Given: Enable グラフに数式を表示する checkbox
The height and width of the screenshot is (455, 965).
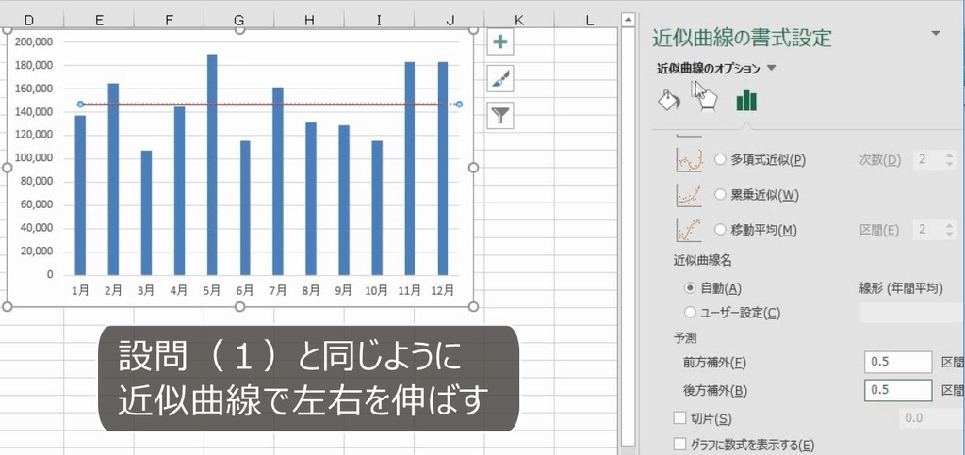Looking at the screenshot, I should coord(680,444).
